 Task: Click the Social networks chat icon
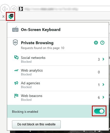(16, 58)
